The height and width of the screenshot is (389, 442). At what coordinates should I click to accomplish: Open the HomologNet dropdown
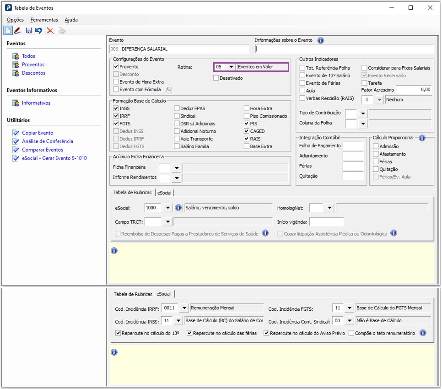(329, 208)
